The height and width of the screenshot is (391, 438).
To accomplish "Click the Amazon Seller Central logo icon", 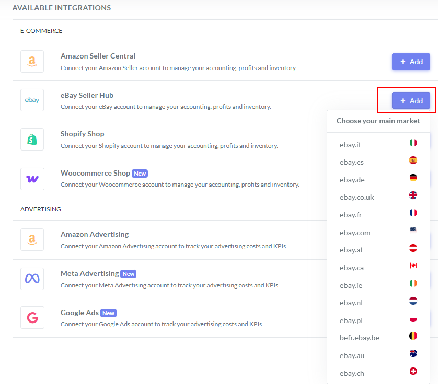I will point(32,62).
